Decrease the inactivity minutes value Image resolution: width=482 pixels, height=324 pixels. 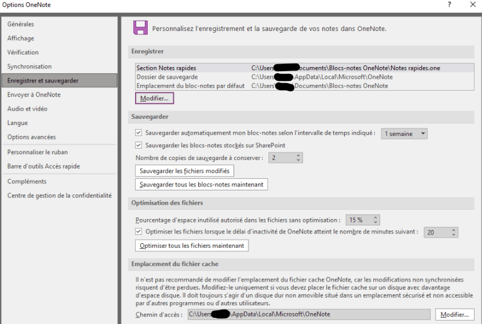pyautogui.click(x=454, y=235)
